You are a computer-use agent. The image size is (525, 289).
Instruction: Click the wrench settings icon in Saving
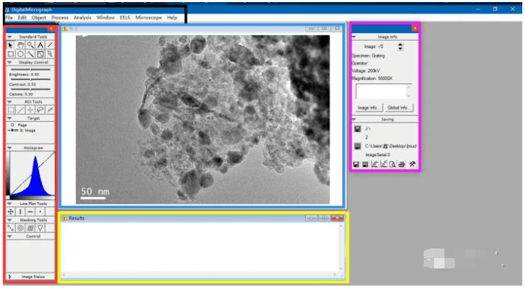click(411, 164)
